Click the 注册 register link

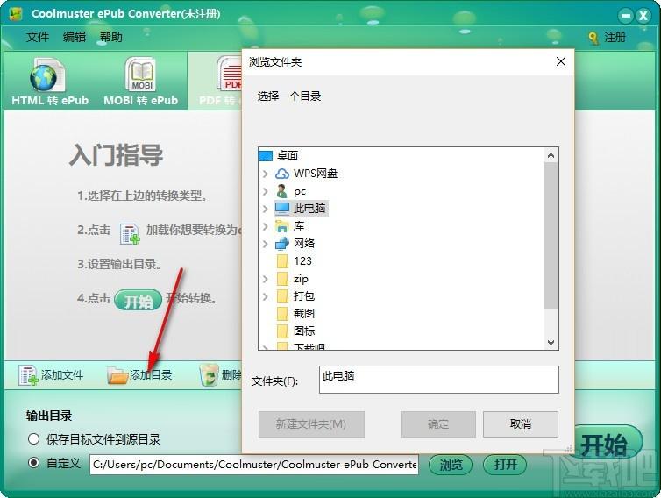pyautogui.click(x=615, y=38)
